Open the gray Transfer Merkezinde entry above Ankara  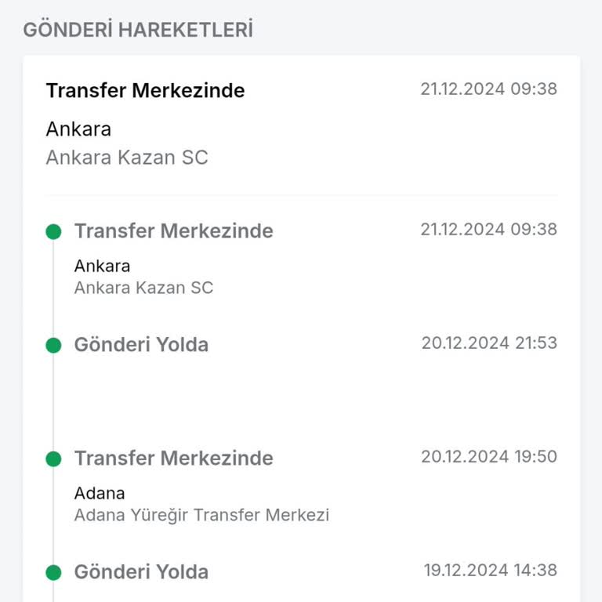(173, 231)
